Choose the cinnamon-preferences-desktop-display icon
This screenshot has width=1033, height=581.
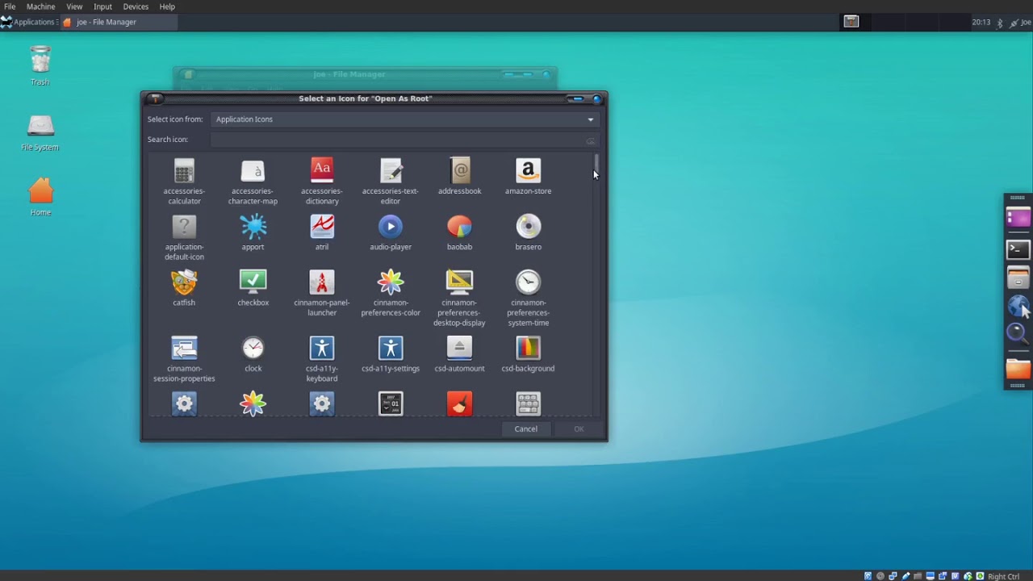coord(459,282)
